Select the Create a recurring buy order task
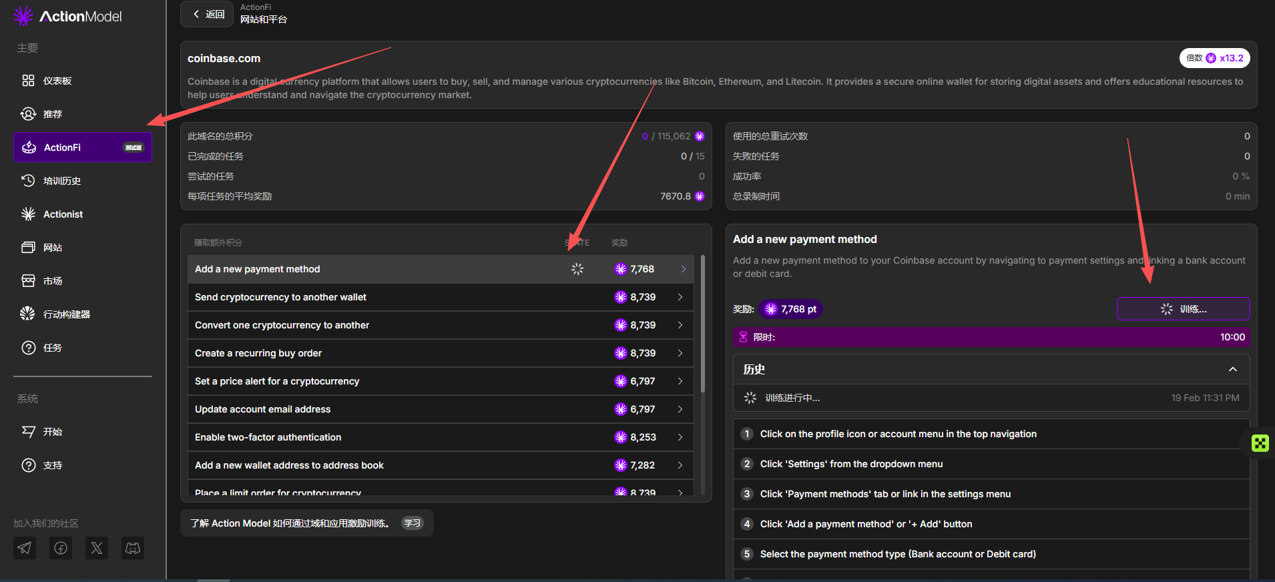Viewport: 1275px width, 582px height. [258, 353]
